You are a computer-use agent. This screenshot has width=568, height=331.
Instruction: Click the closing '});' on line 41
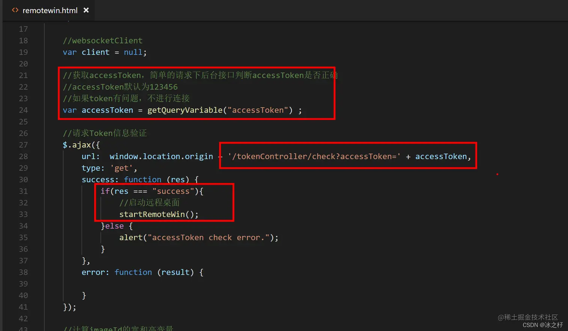69,307
